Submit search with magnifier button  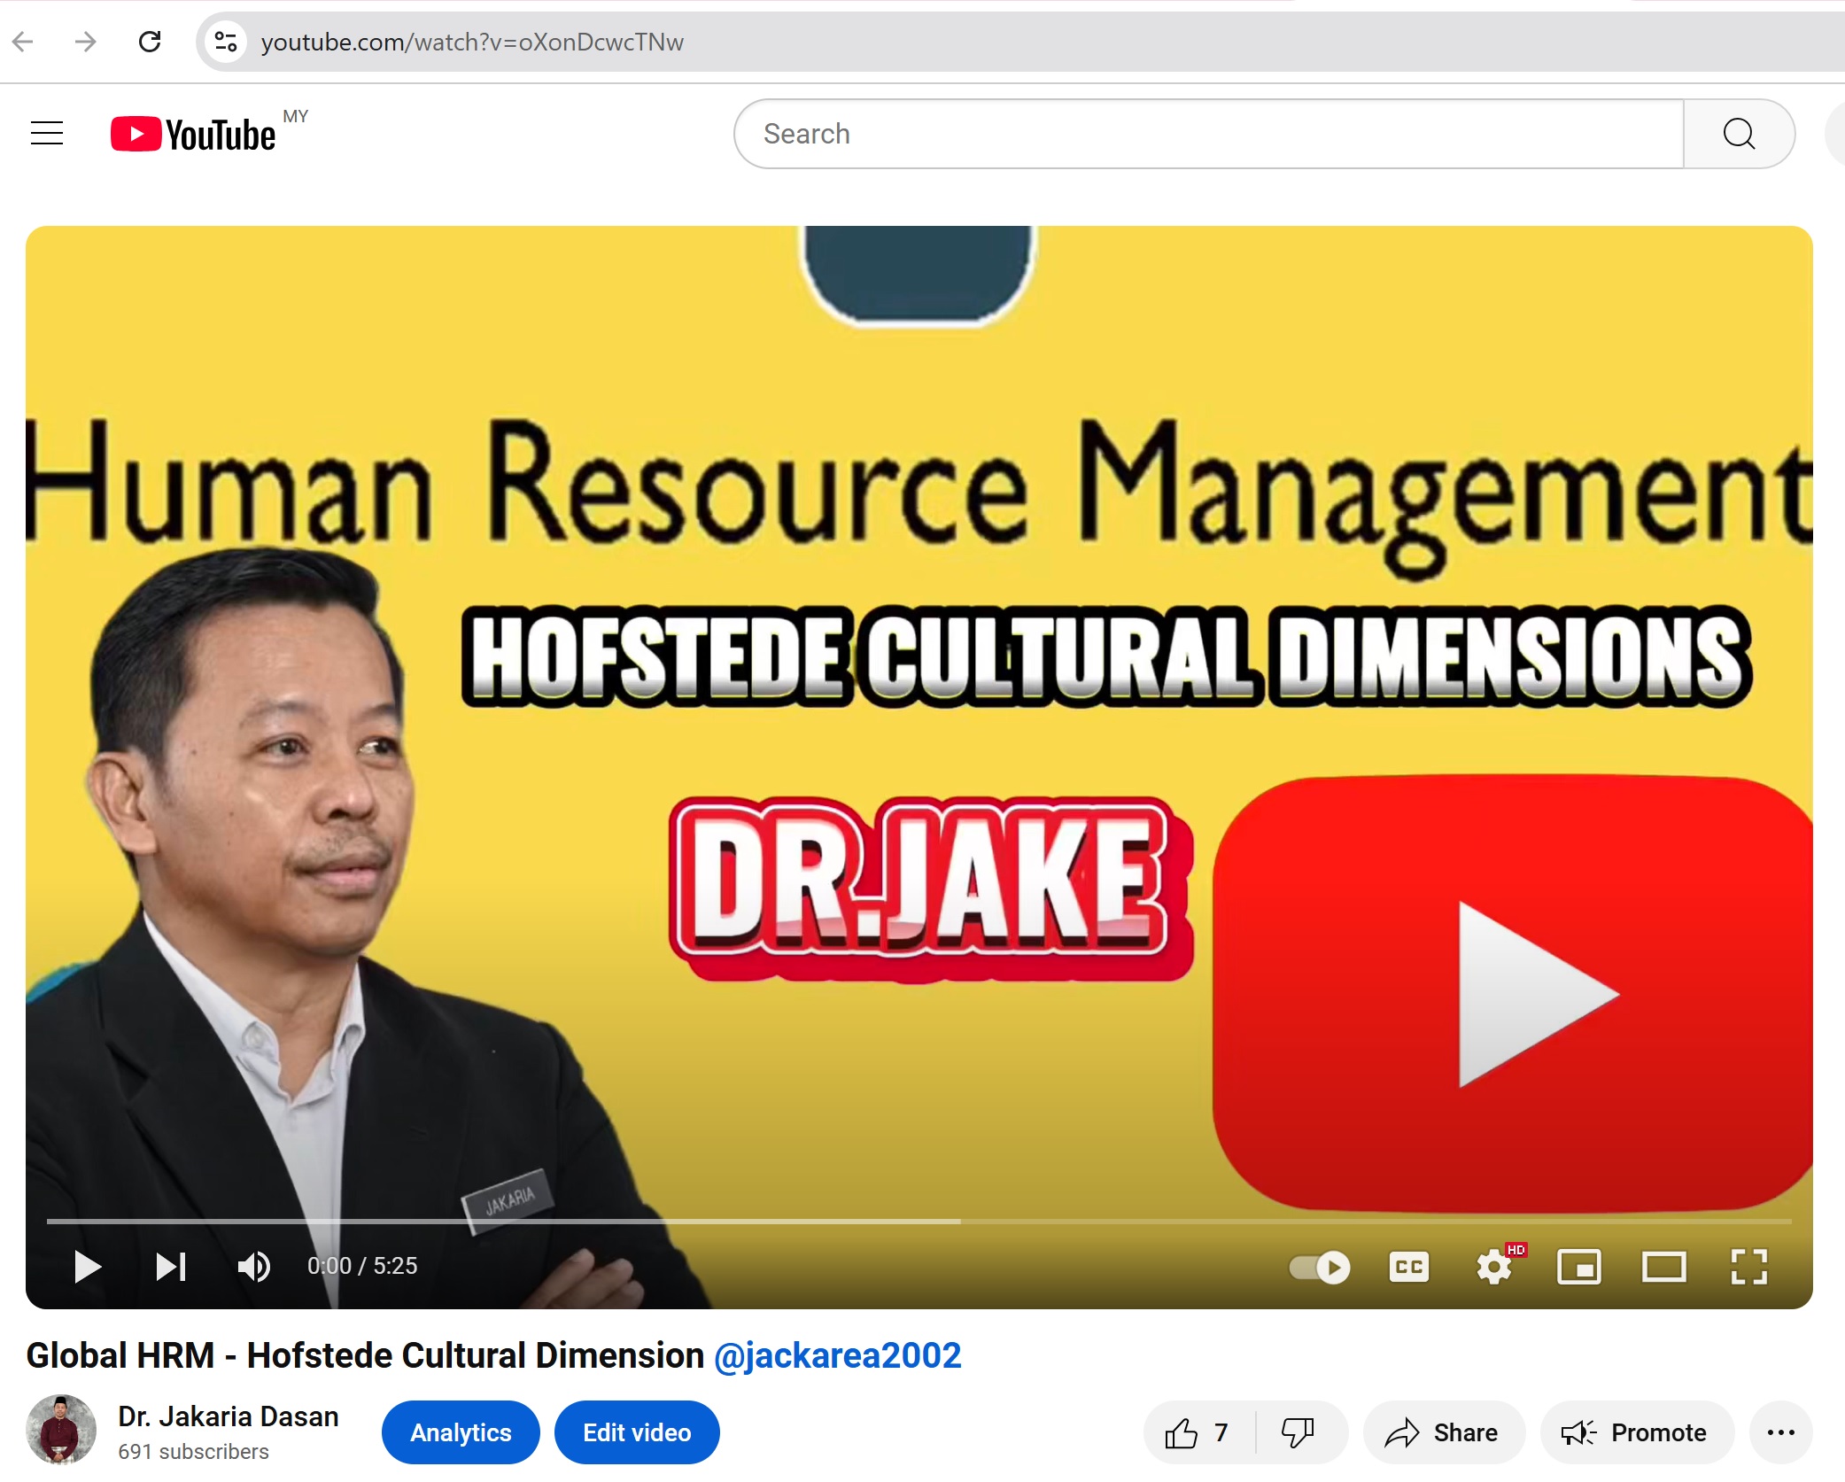pos(1739,134)
